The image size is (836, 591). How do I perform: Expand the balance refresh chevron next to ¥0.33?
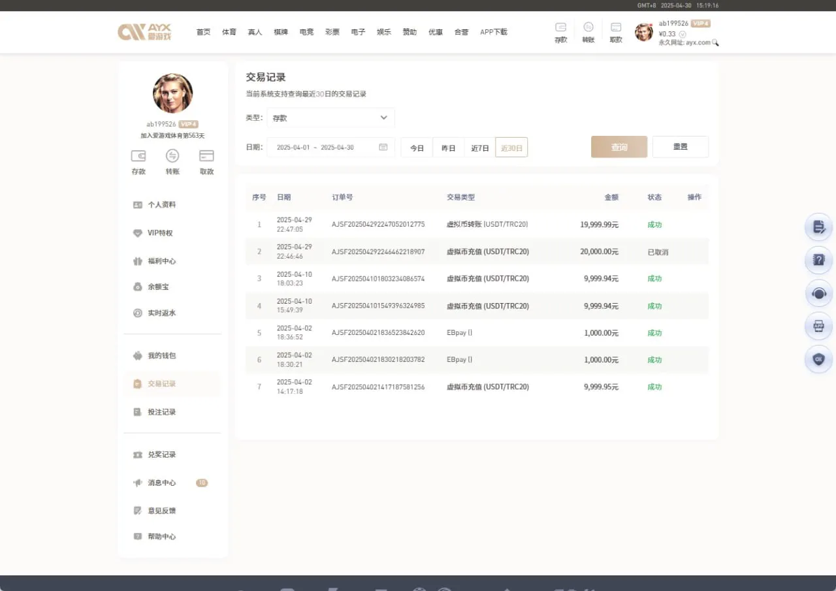pos(683,34)
